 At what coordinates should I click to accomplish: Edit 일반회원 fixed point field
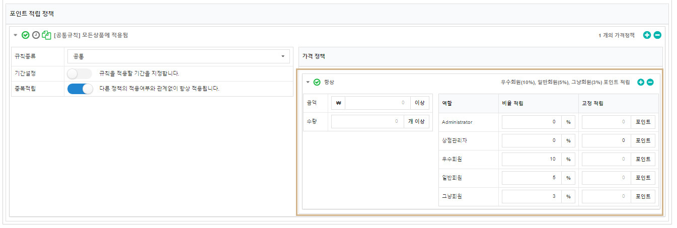pyautogui.click(x=607, y=178)
